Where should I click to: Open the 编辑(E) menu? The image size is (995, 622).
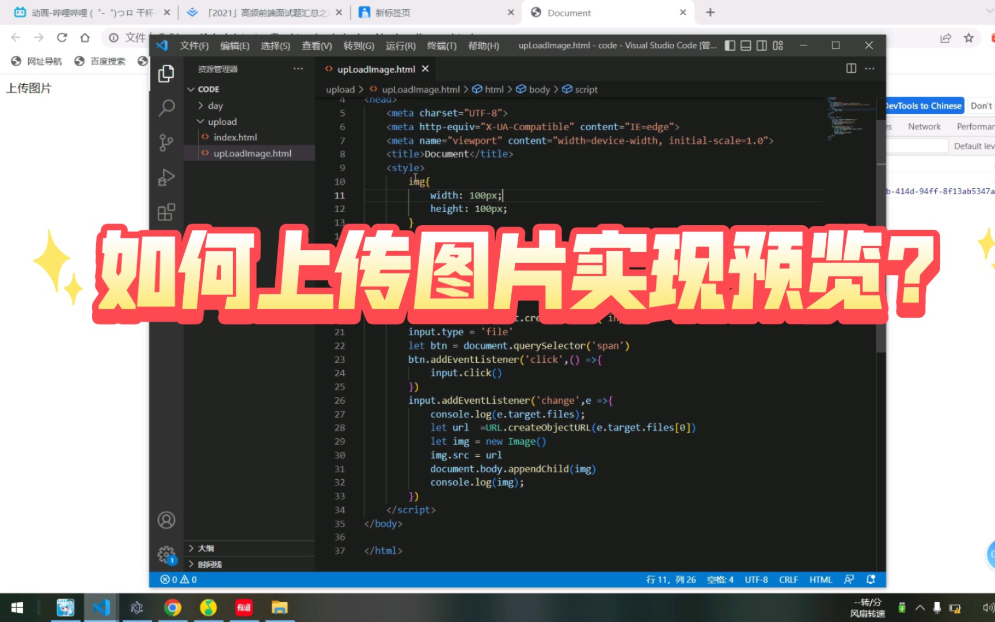click(x=234, y=45)
